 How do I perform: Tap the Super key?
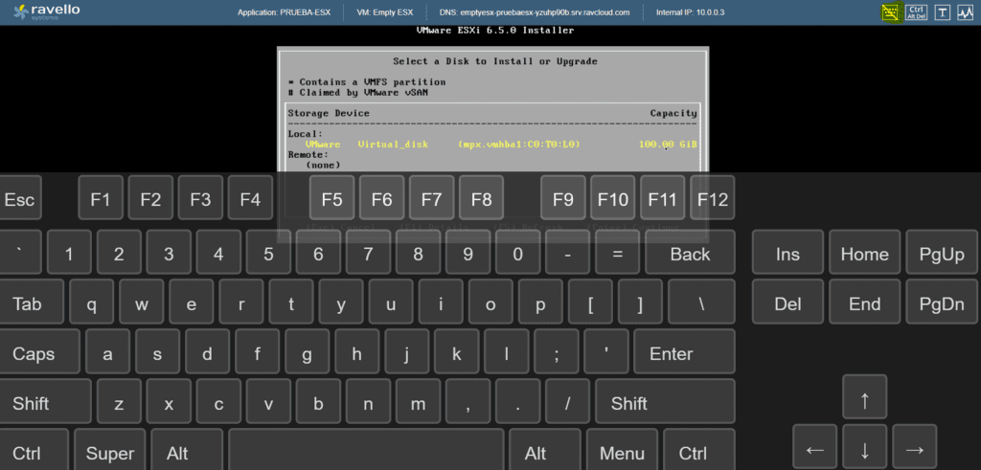tap(110, 449)
